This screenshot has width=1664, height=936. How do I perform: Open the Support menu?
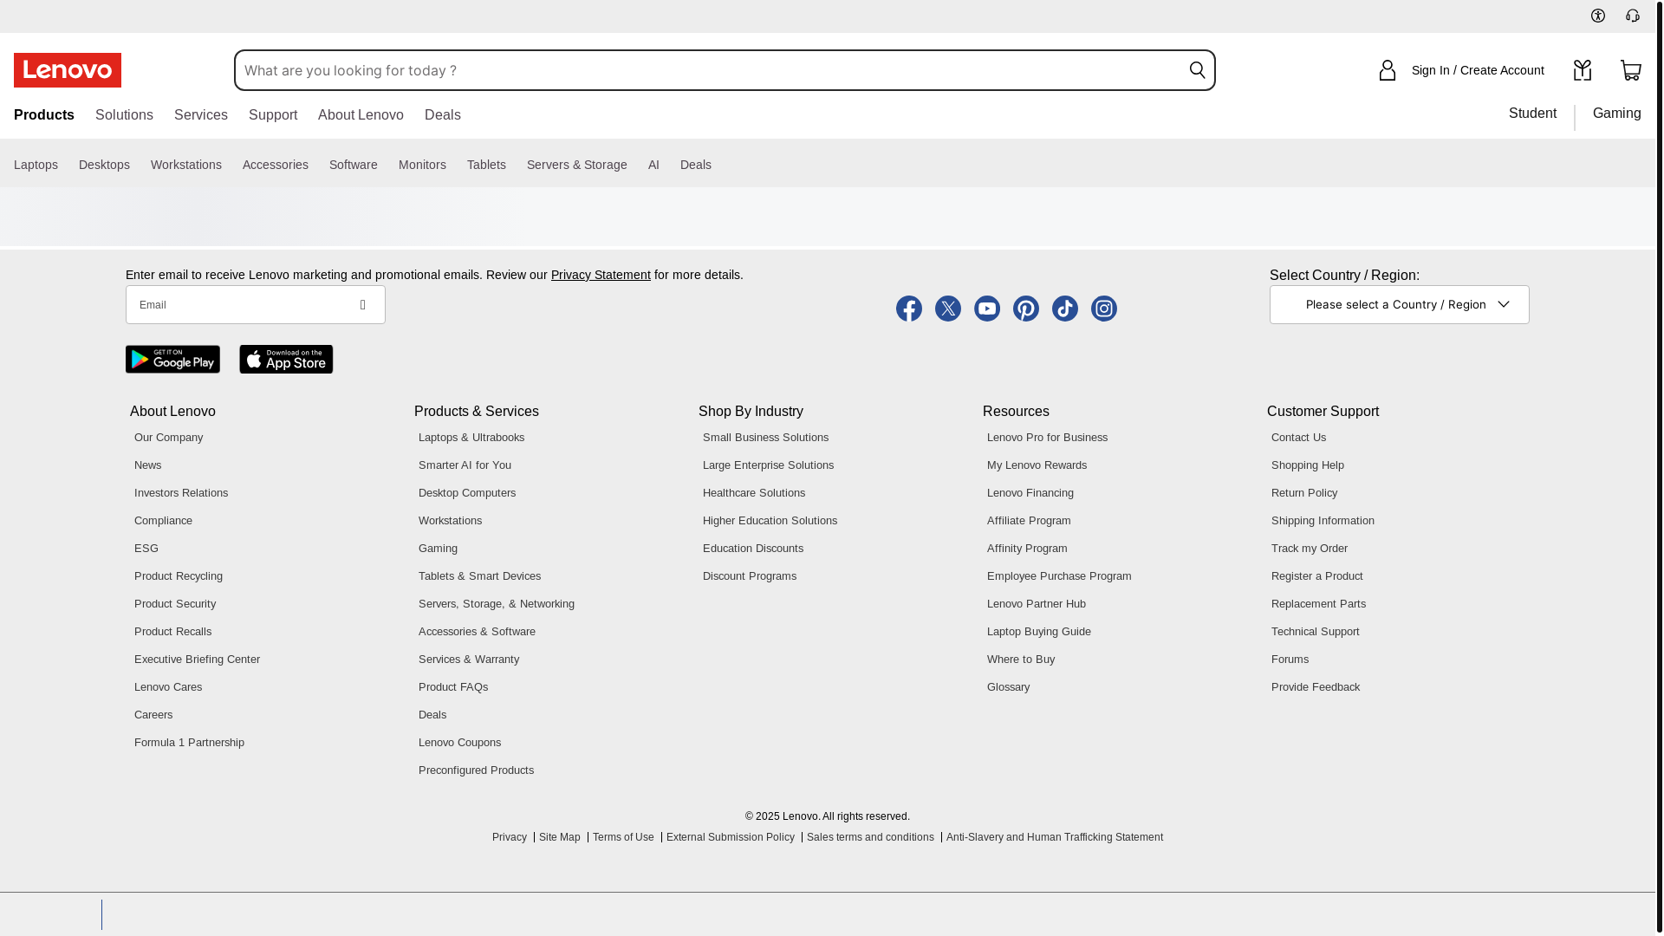point(273,115)
